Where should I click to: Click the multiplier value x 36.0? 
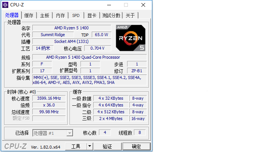pyautogui.click(x=49, y=105)
